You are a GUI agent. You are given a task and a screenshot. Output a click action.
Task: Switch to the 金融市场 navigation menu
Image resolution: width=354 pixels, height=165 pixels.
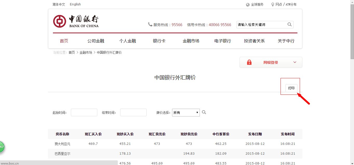click(x=191, y=41)
